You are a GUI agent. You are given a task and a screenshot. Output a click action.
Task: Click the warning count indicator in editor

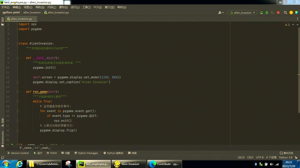tap(287, 25)
